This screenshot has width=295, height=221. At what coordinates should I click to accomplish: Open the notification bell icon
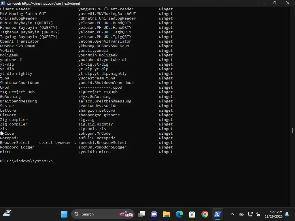(287, 214)
